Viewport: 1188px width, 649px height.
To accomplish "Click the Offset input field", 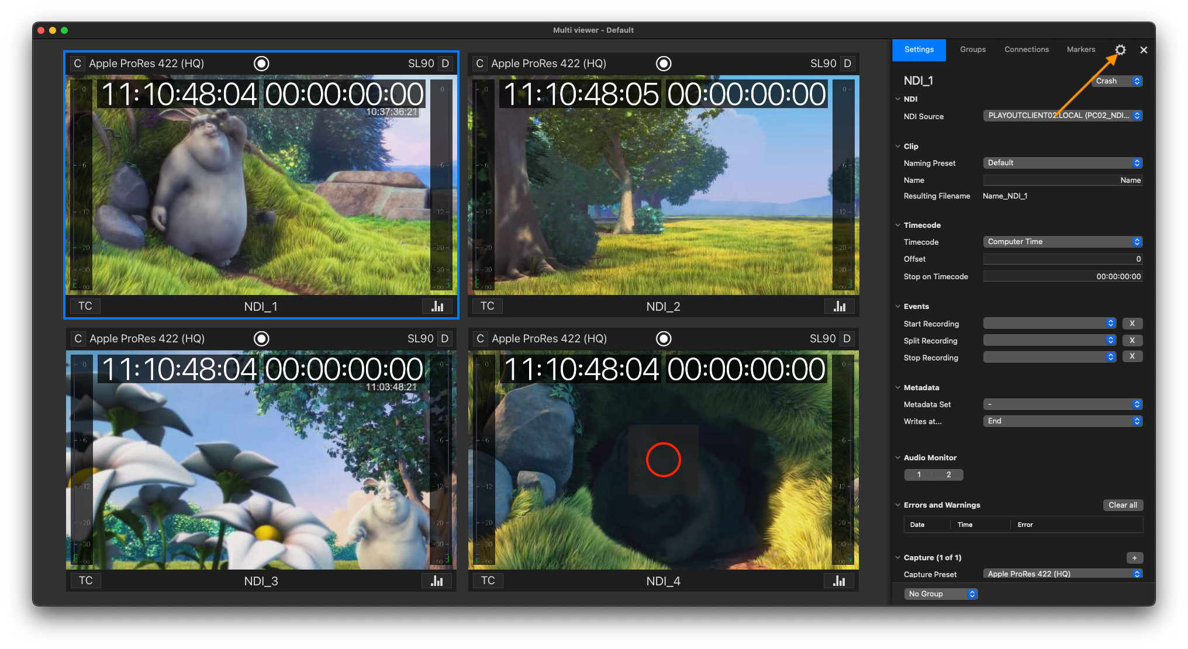I will [1063, 259].
